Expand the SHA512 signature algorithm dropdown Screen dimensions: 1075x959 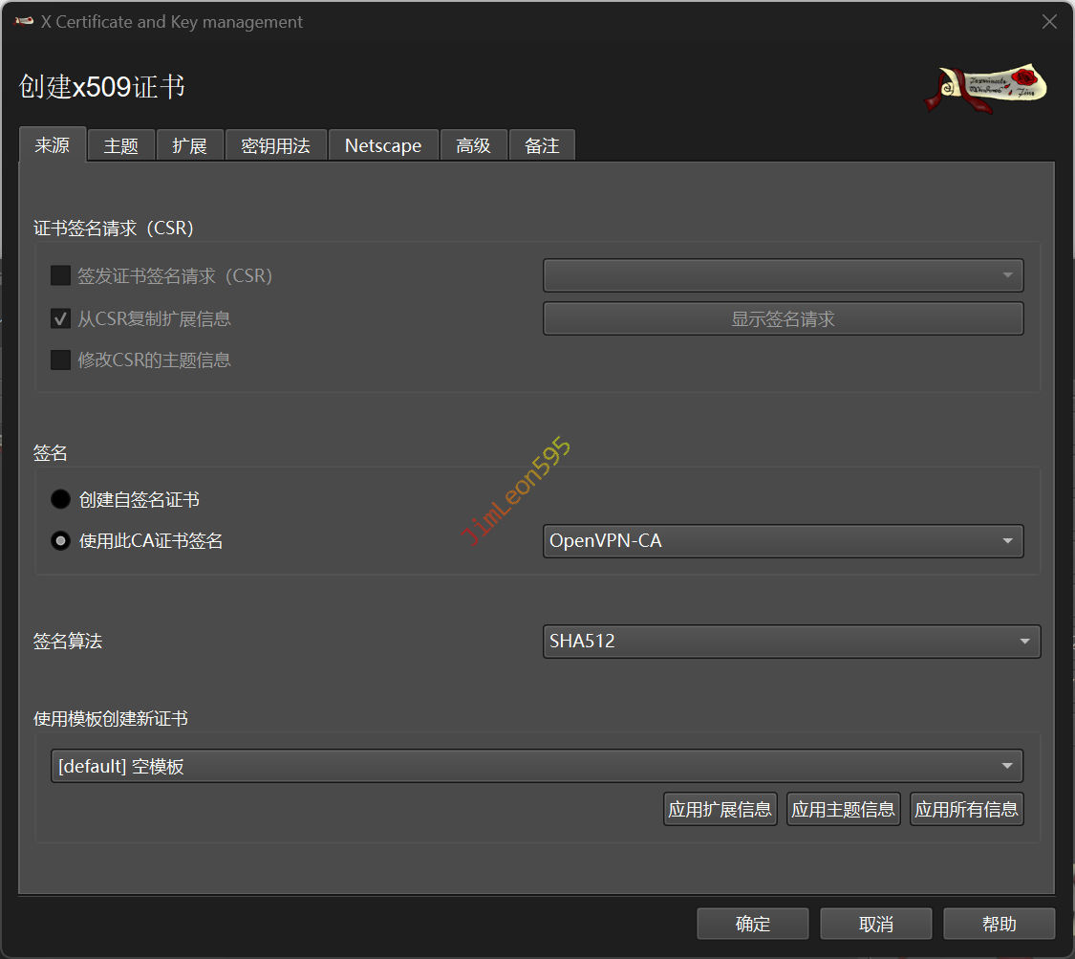(x=791, y=642)
